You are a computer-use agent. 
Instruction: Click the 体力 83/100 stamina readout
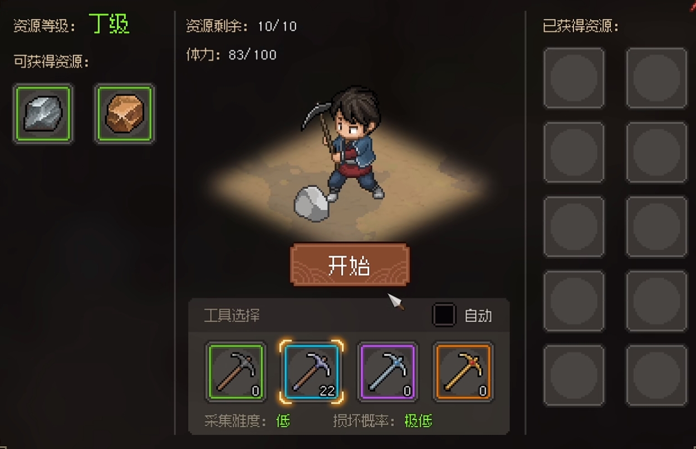click(x=231, y=55)
